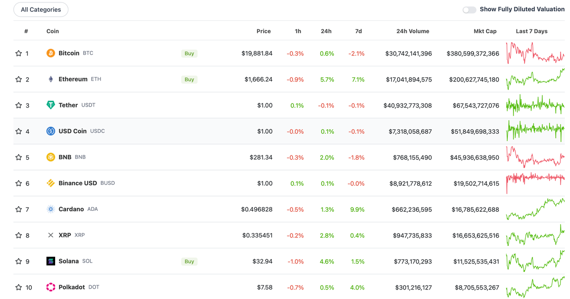Select BNB price $281.34
The image size is (570, 299).
click(x=261, y=157)
